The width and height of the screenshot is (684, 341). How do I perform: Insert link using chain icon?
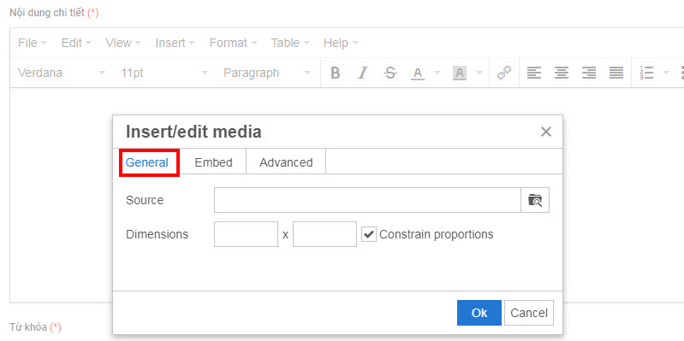[504, 73]
